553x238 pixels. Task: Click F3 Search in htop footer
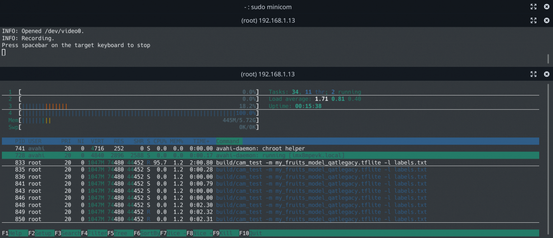68,233
